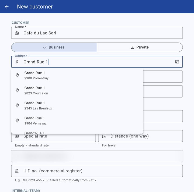This screenshot has height=192, width=194.
Task: Go back using the arrow icon
Action: pyautogui.click(x=6, y=6)
